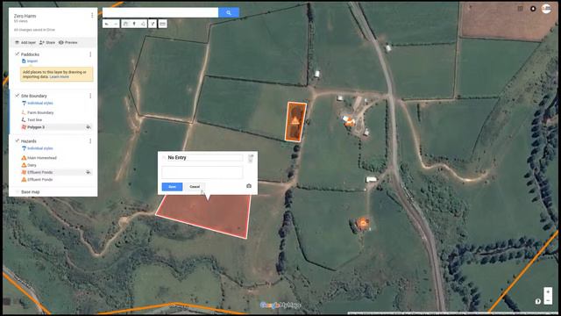This screenshot has height=316, width=561.
Task: Click Preview button
Action: 68,43
